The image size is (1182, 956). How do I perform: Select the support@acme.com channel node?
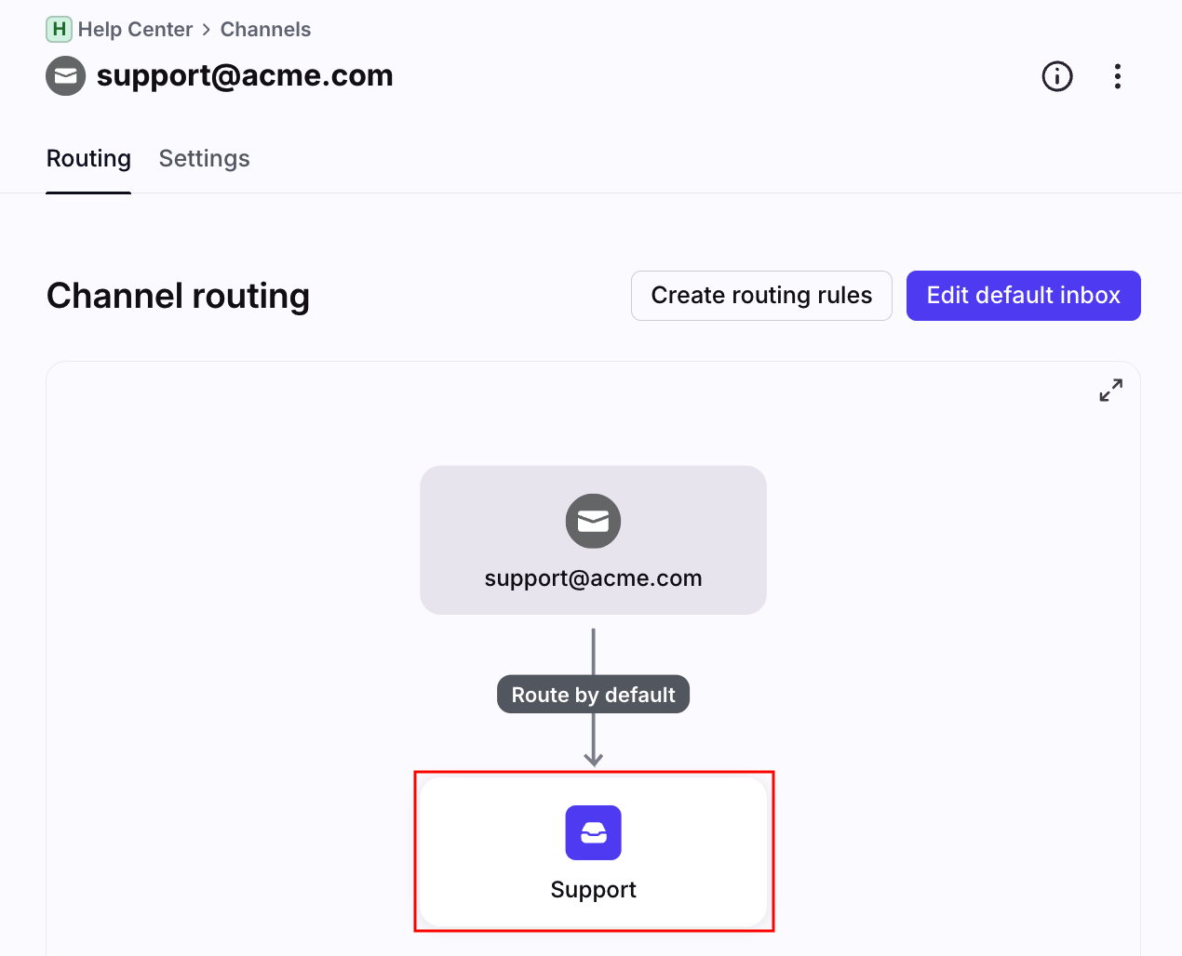(593, 539)
